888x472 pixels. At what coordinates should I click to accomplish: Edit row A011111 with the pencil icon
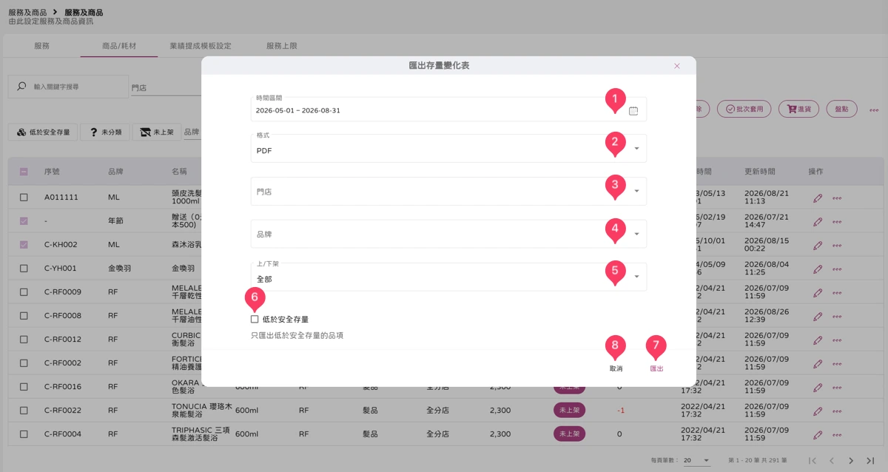click(x=818, y=198)
